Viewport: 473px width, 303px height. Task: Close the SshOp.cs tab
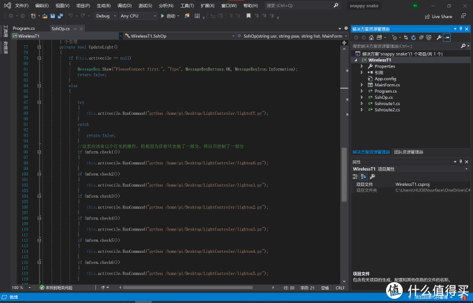click(81, 29)
